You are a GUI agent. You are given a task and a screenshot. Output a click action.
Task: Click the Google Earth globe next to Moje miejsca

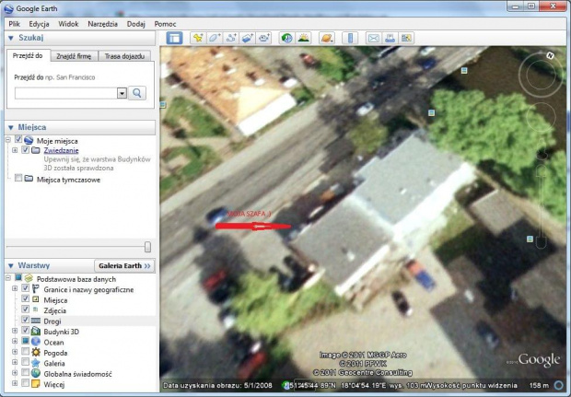tap(29, 140)
